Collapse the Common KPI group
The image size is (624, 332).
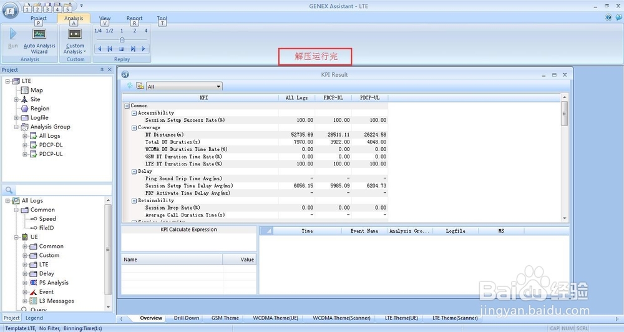pos(127,106)
